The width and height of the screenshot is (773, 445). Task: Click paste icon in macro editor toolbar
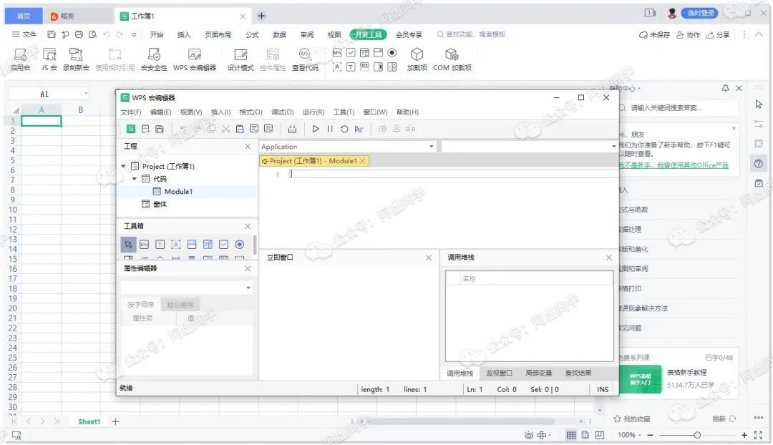pyautogui.click(x=240, y=129)
